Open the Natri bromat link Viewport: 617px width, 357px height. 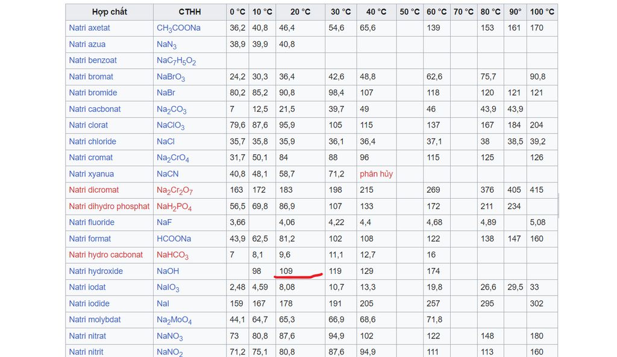[x=91, y=76]
